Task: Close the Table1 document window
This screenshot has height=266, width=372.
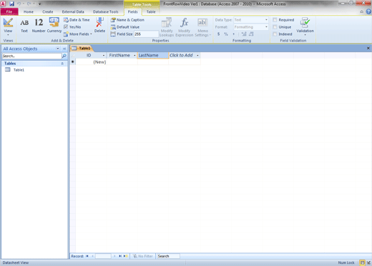Action: (368, 49)
